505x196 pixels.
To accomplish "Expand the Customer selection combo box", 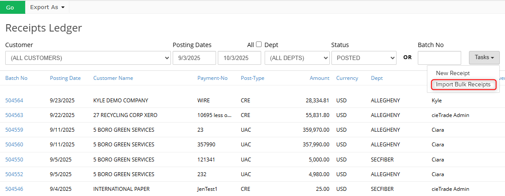I will coord(88,58).
